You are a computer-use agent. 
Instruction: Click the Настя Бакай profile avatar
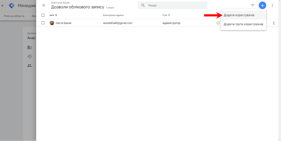(x=52, y=23)
